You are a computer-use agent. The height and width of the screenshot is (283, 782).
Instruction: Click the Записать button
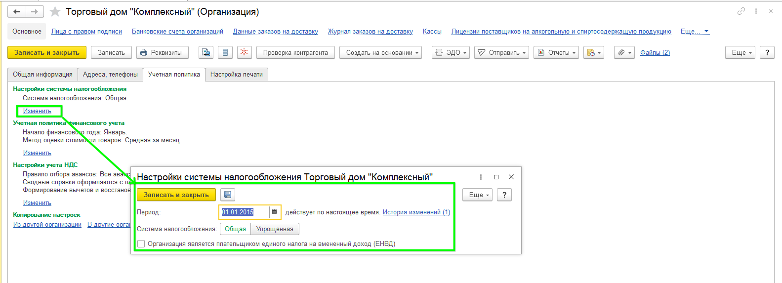[111, 52]
